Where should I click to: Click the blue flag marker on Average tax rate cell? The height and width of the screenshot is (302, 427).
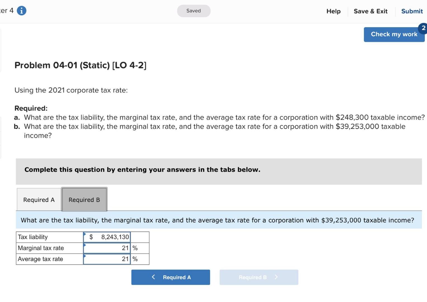click(84, 255)
